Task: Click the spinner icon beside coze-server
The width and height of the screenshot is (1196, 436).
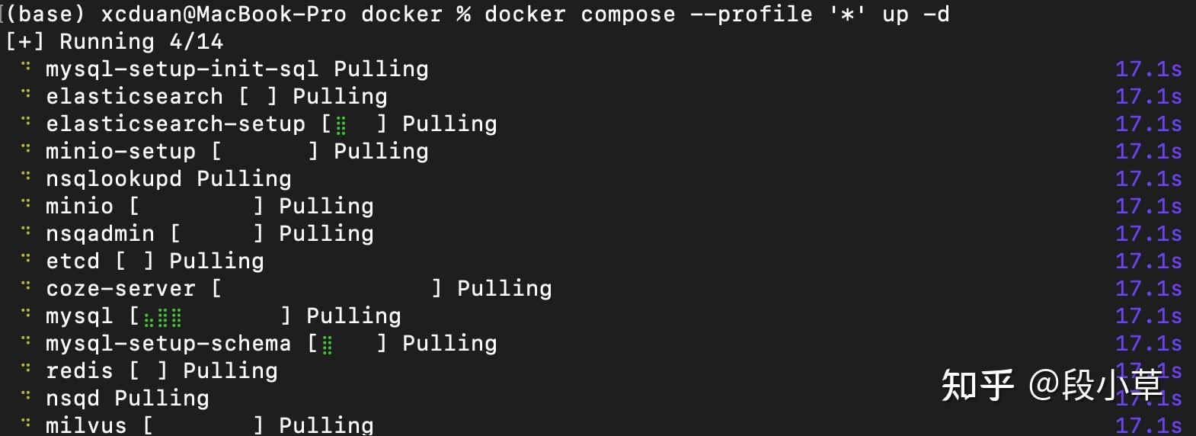Action: 27,287
